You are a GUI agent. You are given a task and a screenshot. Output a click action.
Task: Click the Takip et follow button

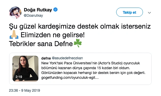tap(129, 12)
